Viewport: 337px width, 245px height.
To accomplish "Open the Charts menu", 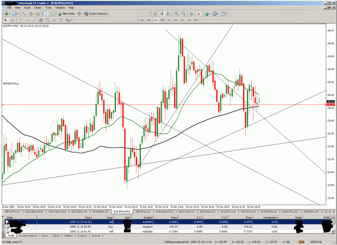I will 38,8.
